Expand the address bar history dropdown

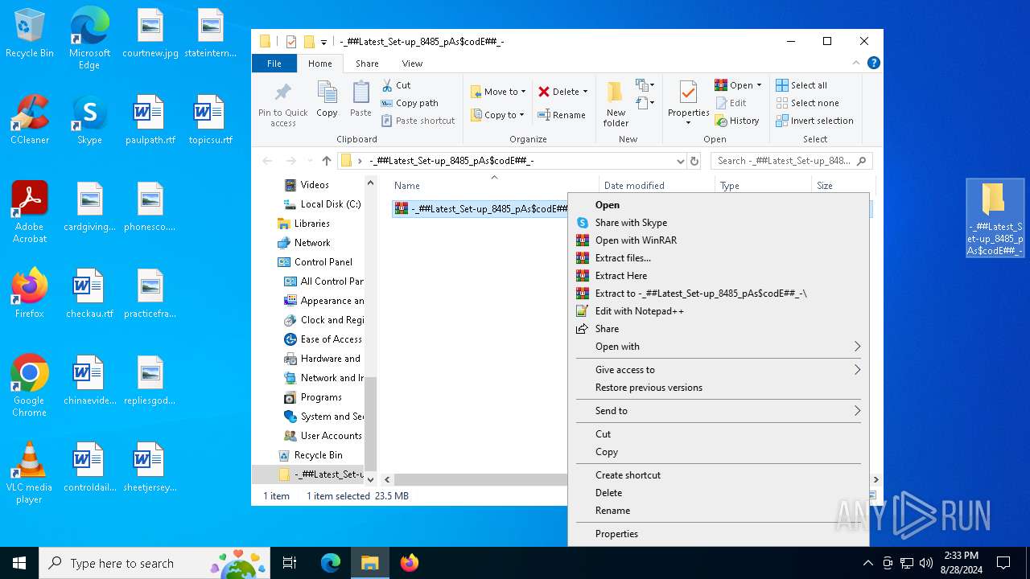(680, 161)
